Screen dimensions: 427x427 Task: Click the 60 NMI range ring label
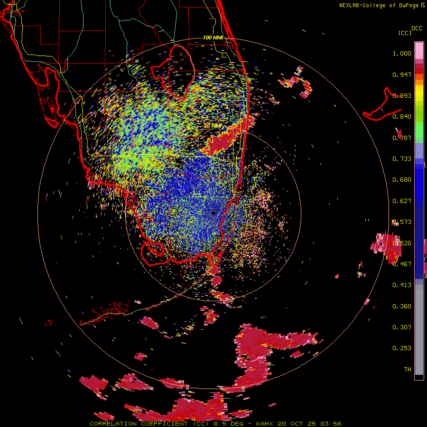click(213, 126)
